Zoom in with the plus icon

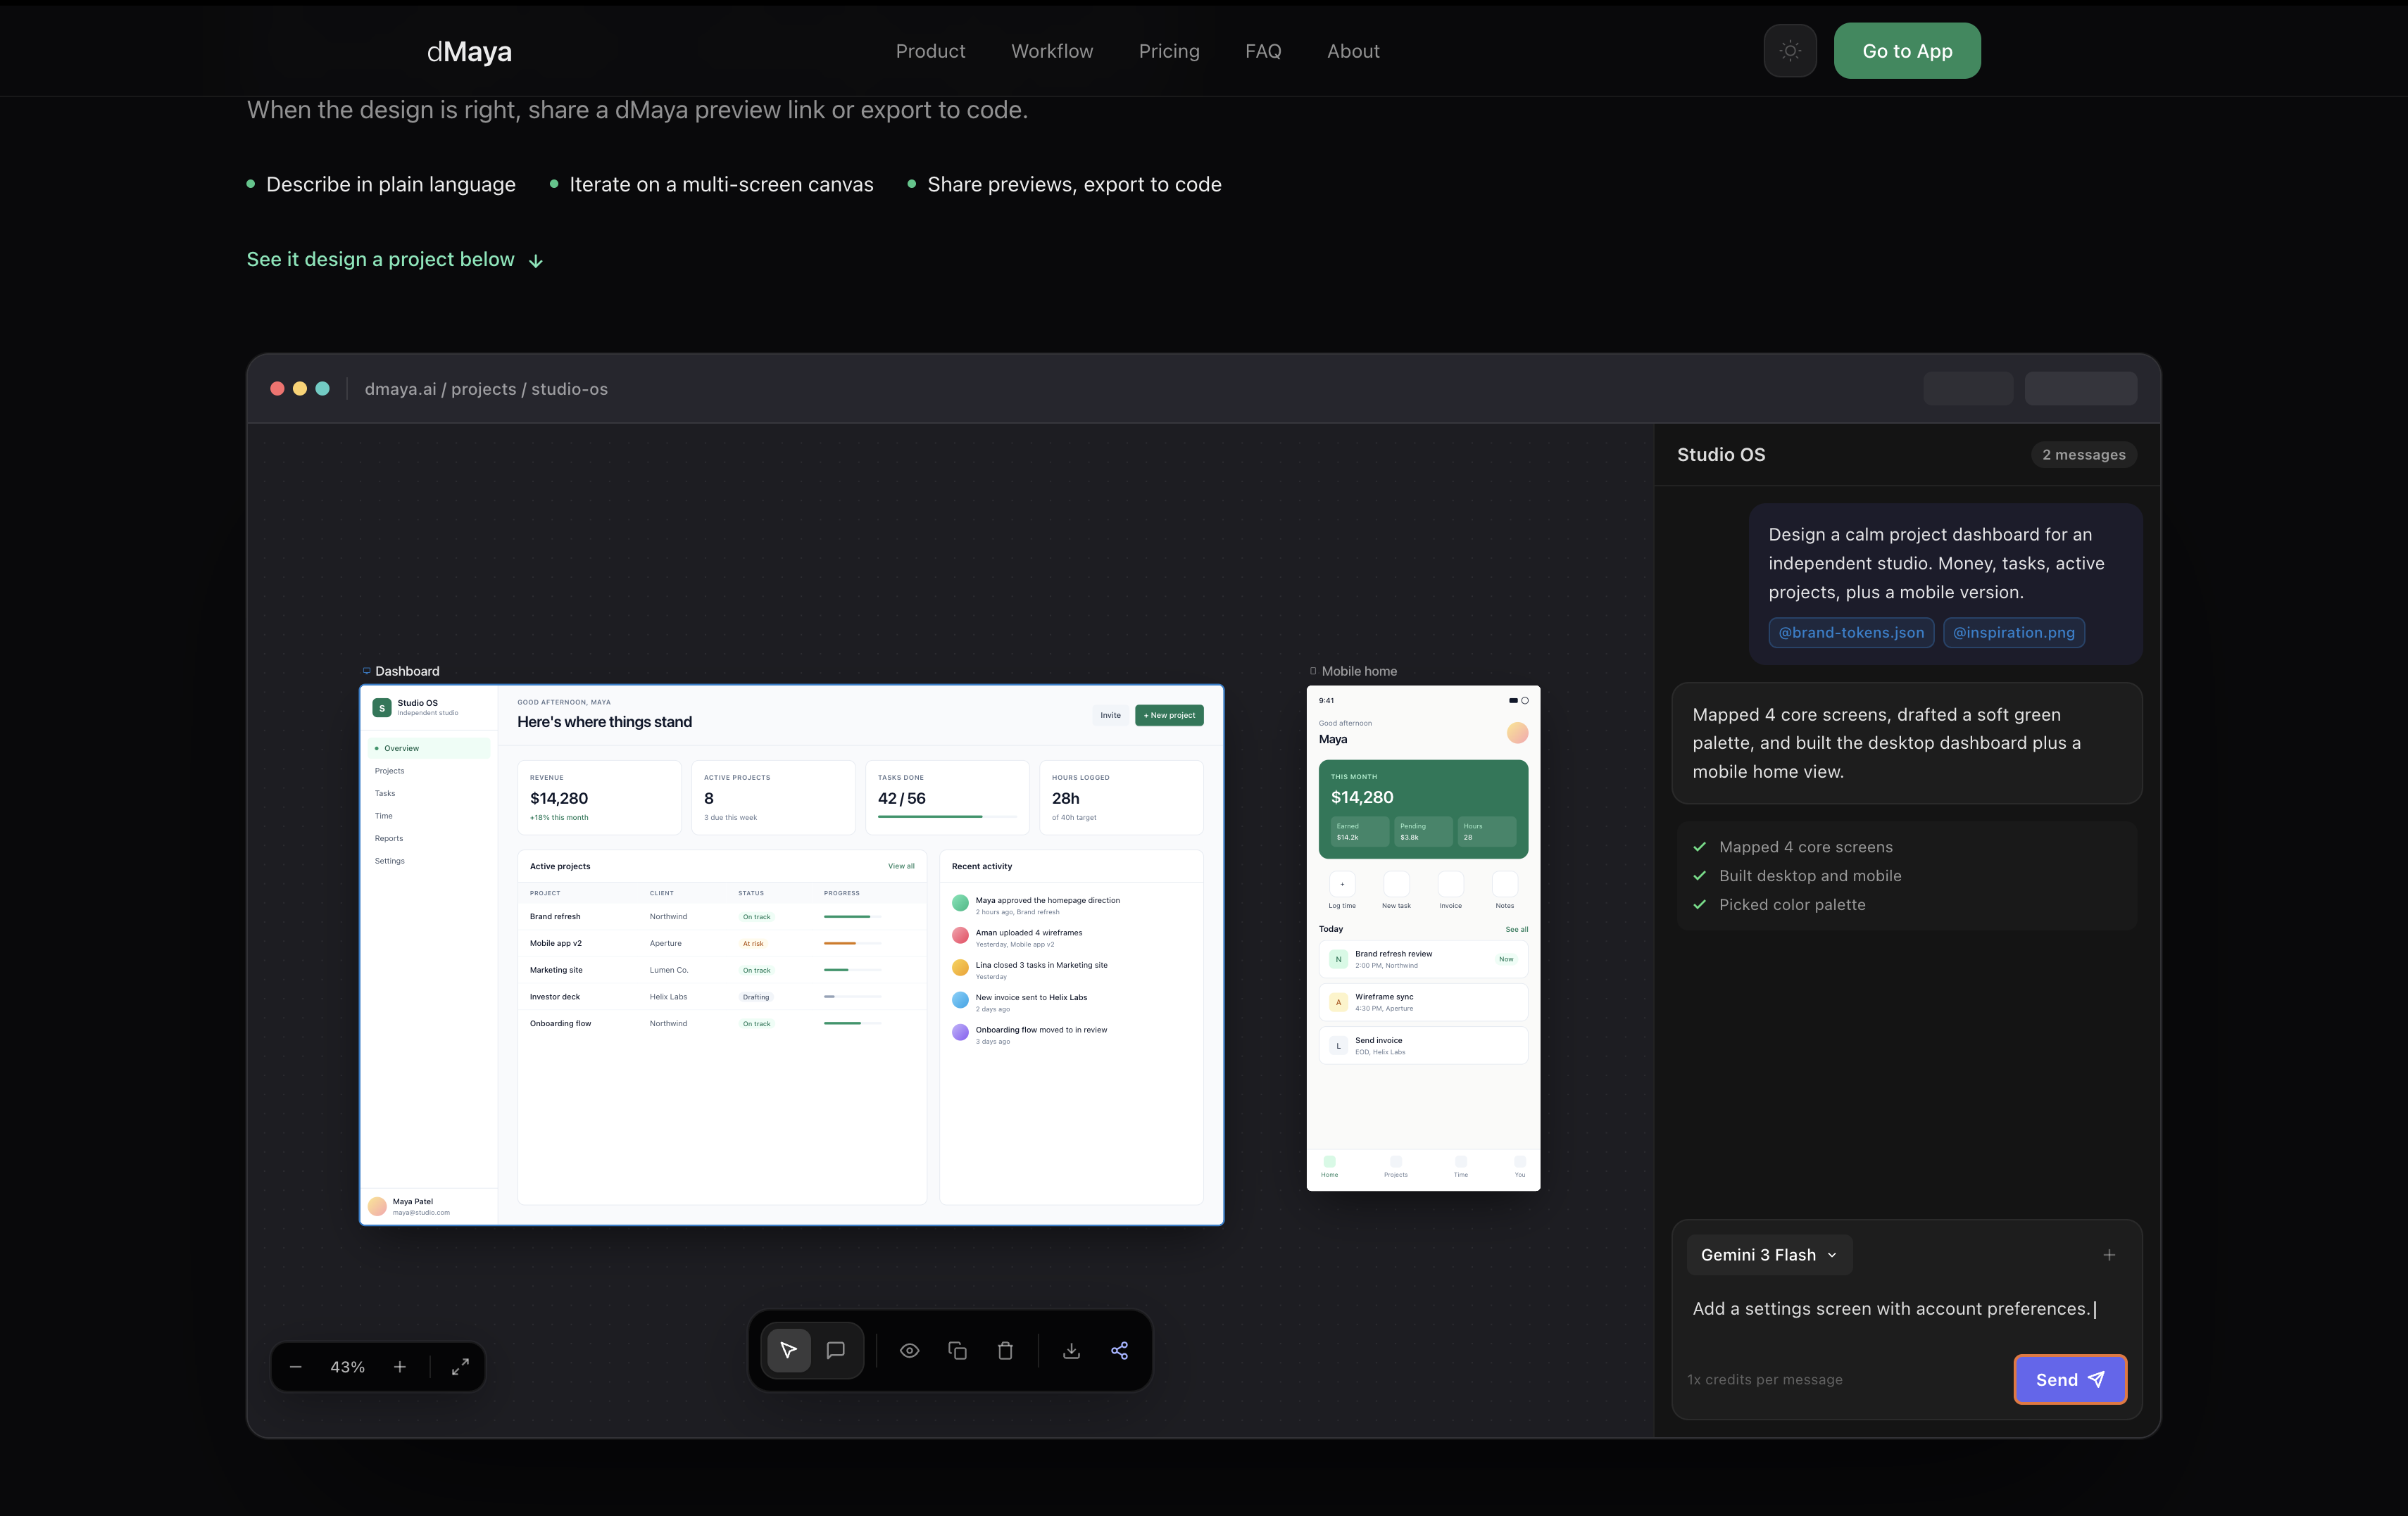tap(400, 1367)
